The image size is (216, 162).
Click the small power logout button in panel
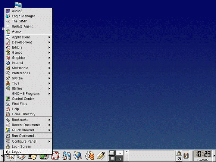click(179, 158)
